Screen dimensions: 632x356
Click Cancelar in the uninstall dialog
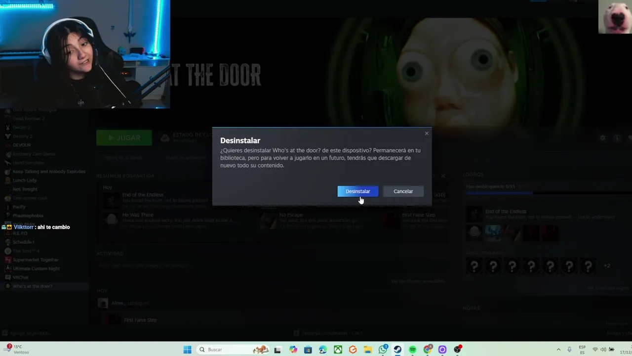coord(403,191)
